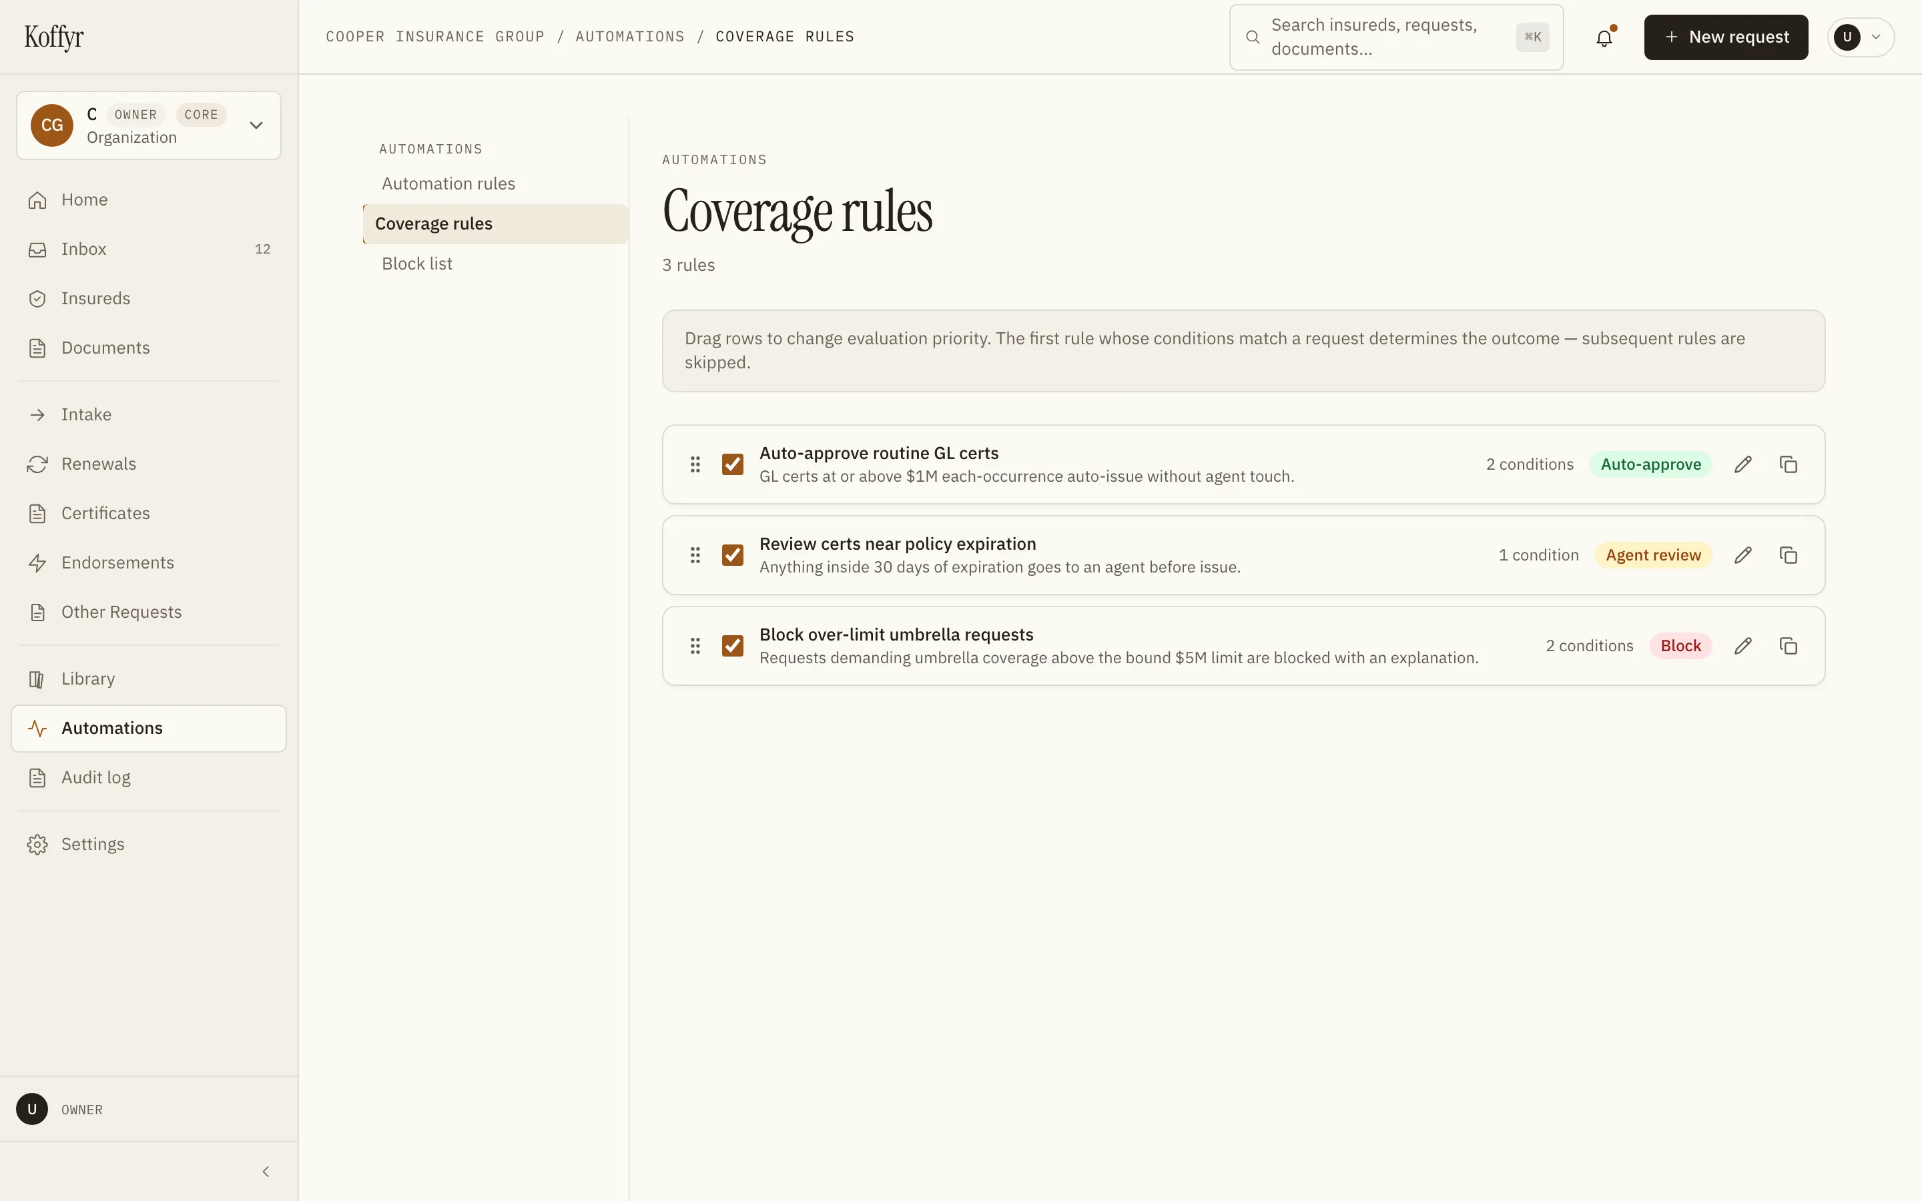Edit the Block over-limit umbrella requests rule
Viewport: 1922px width, 1201px height.
pyautogui.click(x=1742, y=646)
